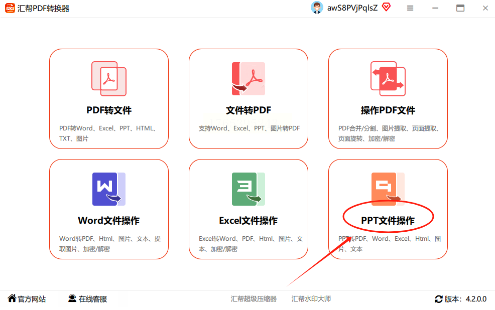Select the 操作PDF文件 icon with arrows

[x=388, y=79]
